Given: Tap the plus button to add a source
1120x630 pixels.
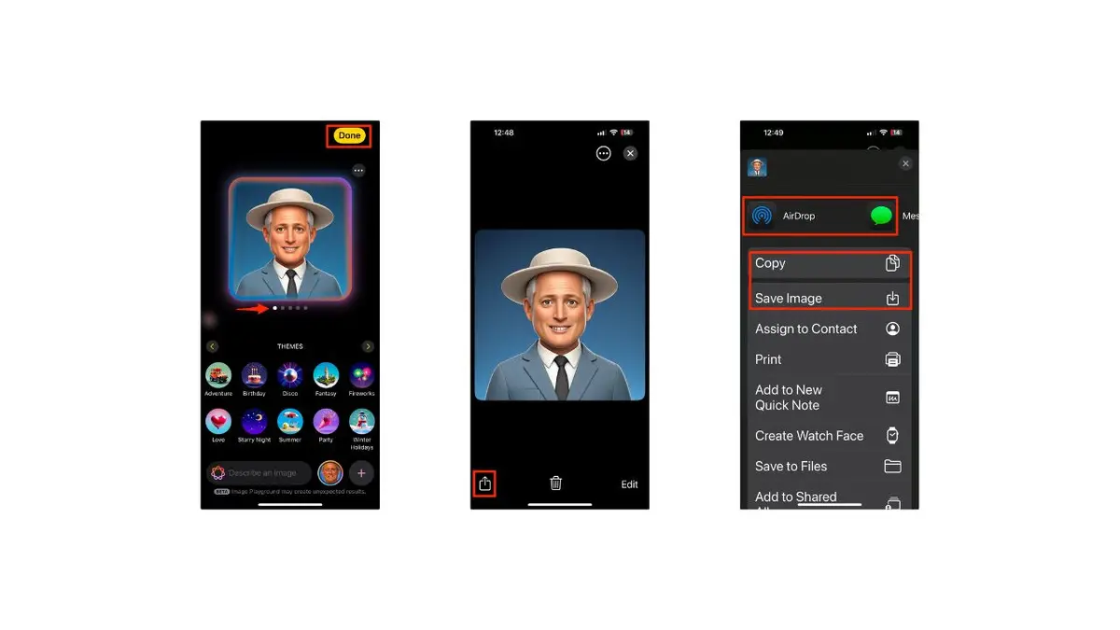Looking at the screenshot, I should (x=362, y=473).
